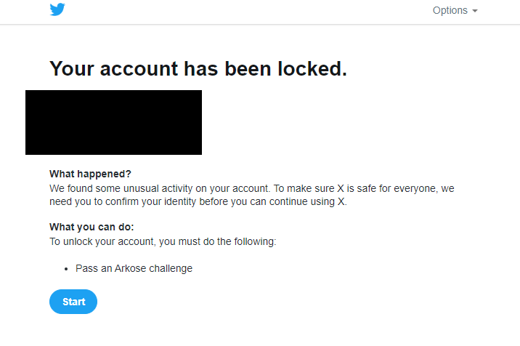
Task: Click the blue Twitter bird logo
Action: [x=57, y=9]
